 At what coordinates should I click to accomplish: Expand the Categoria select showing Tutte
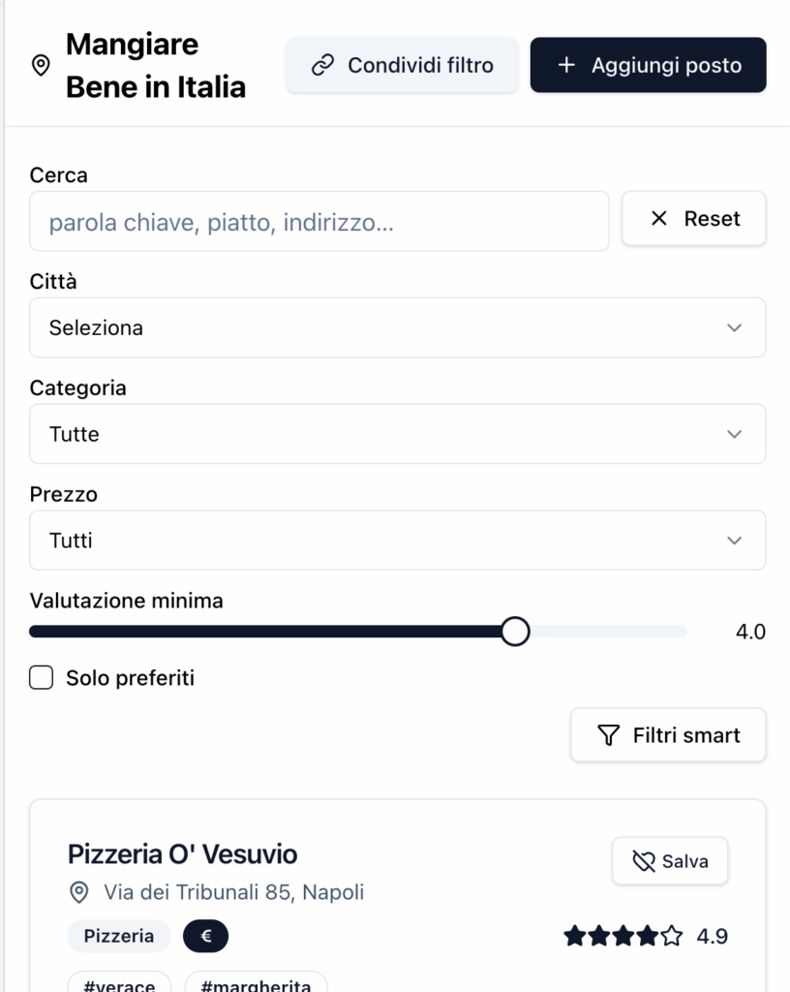coord(398,434)
